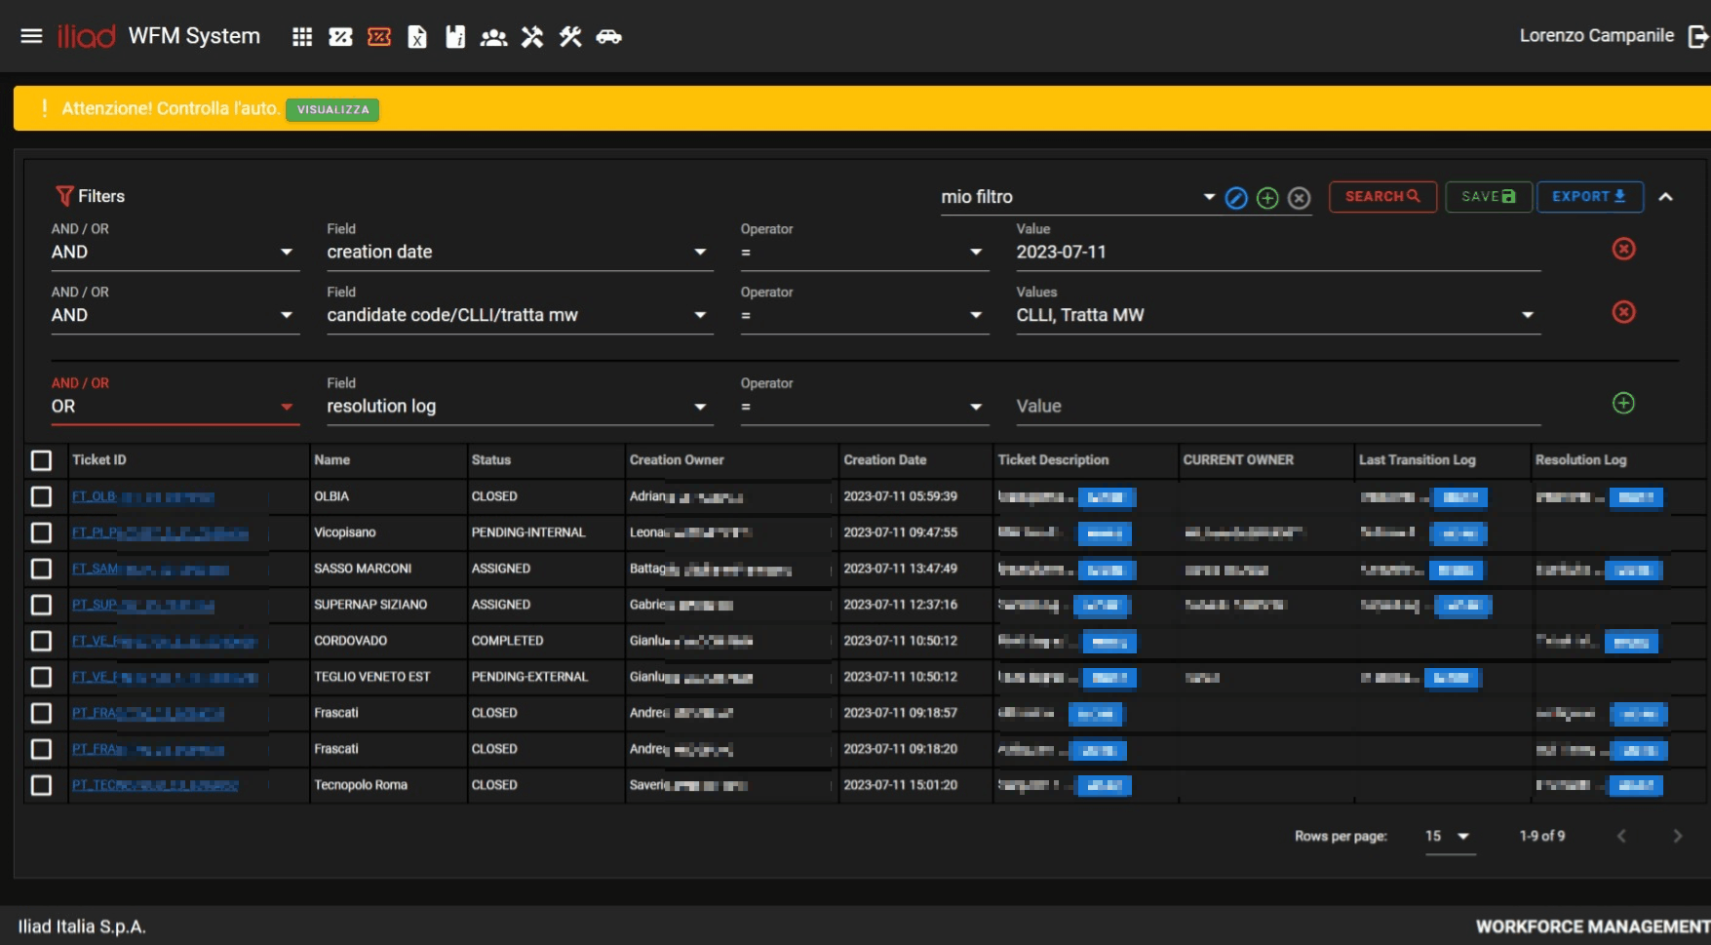The image size is (1711, 945).
Task: Check the SASSO MARCONI row checkbox
Action: (41, 569)
